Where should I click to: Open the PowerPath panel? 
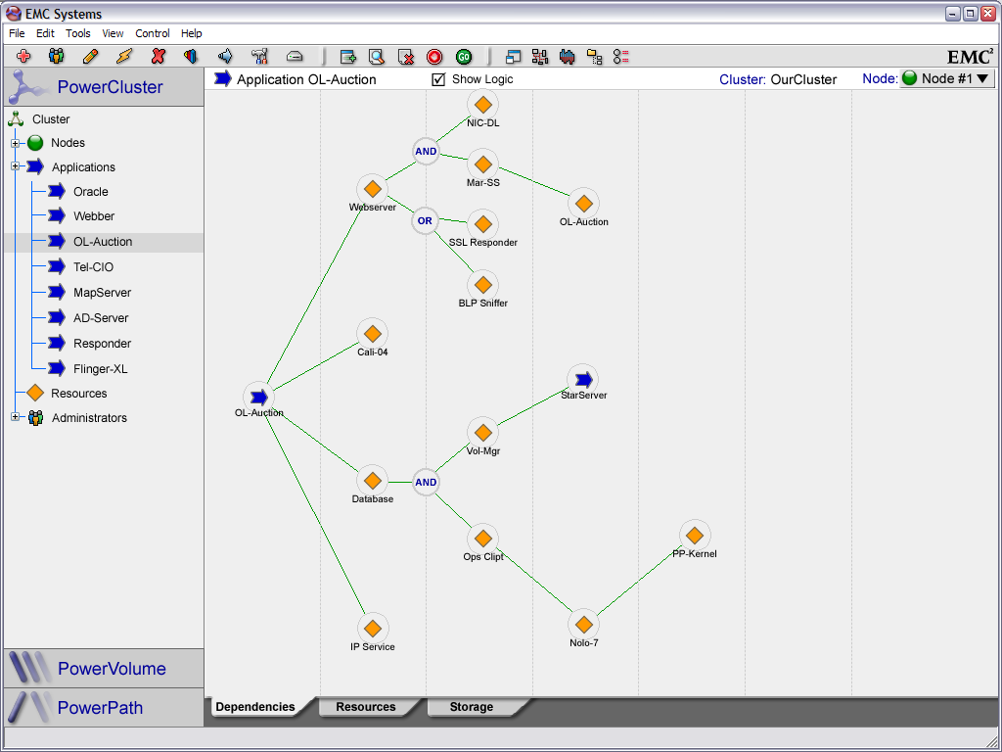pyautogui.click(x=104, y=707)
